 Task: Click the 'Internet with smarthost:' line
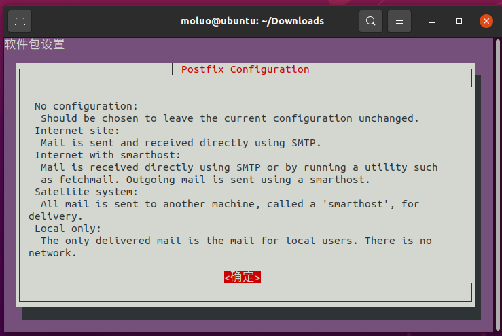coord(107,155)
